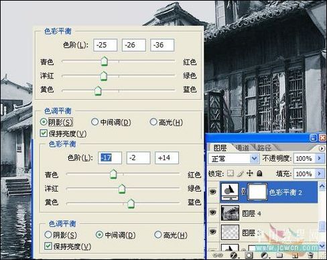This screenshot has width=327, height=260.
Task: Select 高光(H) radio in lower dialog
Action: [157, 235]
